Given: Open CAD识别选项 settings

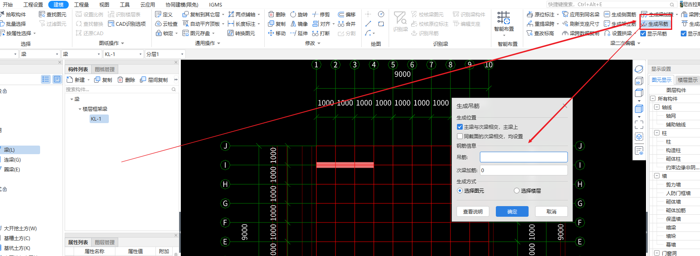Looking at the screenshot, I should pos(127,24).
